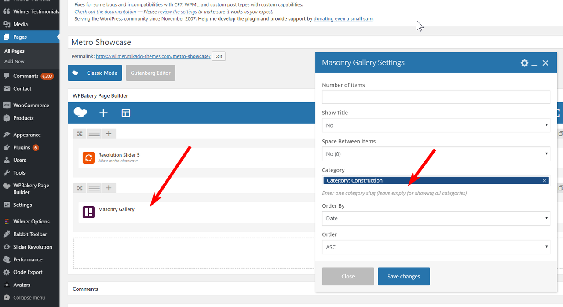Expand the Order dropdown showing ASC
The height and width of the screenshot is (307, 563).
point(436,247)
